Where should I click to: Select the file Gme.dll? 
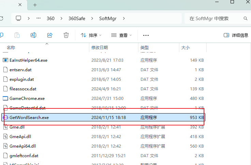pyautogui.click(x=17, y=127)
